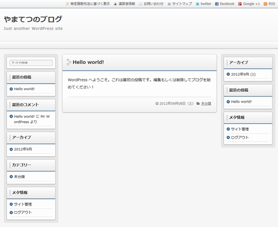Open the Hello world! post title

[x=88, y=62]
